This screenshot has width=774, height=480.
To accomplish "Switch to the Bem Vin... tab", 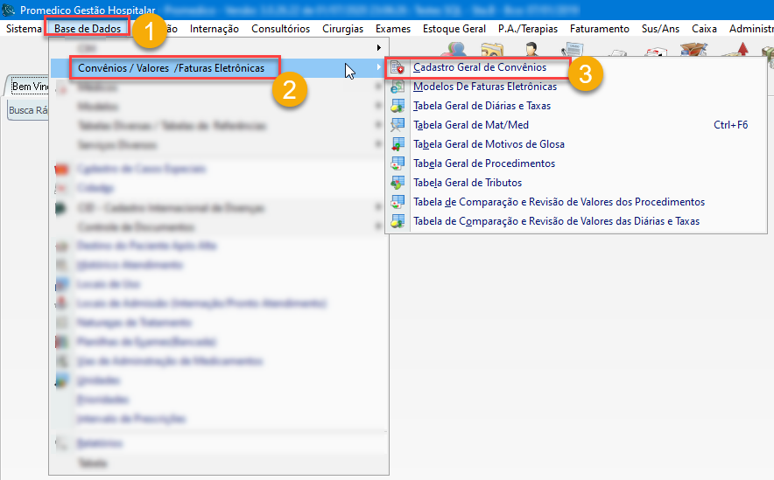I will [x=28, y=87].
